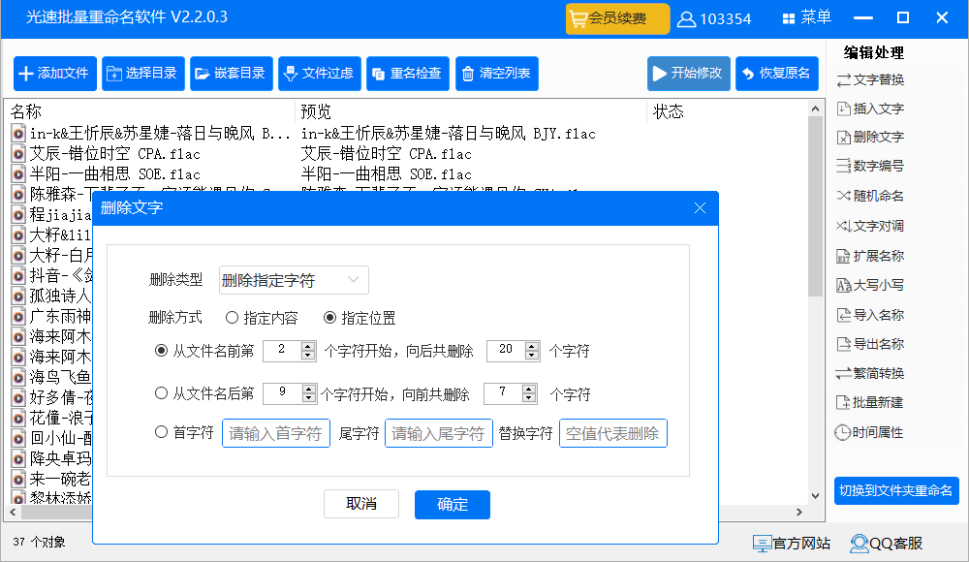
Task: Click 切换到文件夹重命名 button
Action: point(896,491)
